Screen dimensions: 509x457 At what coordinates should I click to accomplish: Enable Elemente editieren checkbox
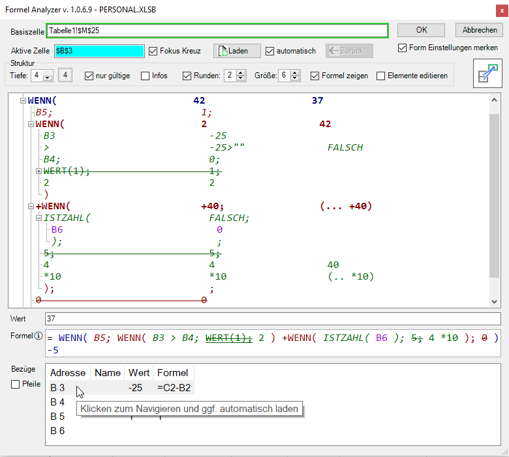coord(381,76)
